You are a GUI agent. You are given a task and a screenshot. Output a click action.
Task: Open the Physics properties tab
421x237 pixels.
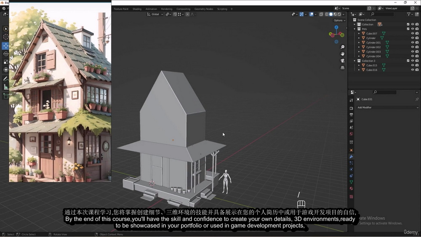(x=351, y=169)
